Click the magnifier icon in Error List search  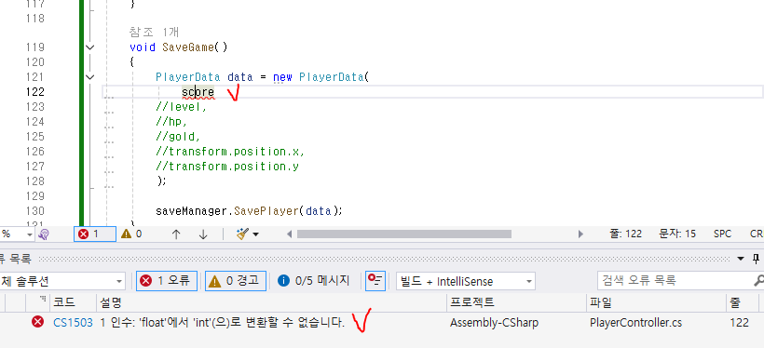tap(758, 281)
